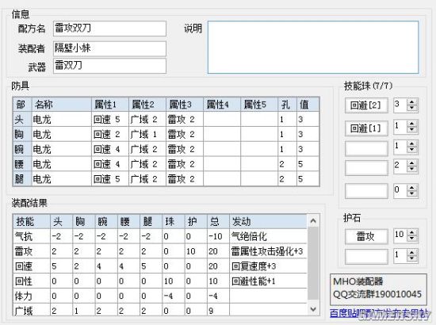436x325 pixels.
Task: Click the 配方名 input field
Action: [x=109, y=29]
